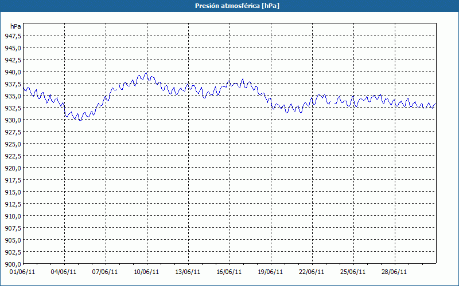Click the 25/06/11 date label
The height and width of the screenshot is (286, 459).
[353, 272]
